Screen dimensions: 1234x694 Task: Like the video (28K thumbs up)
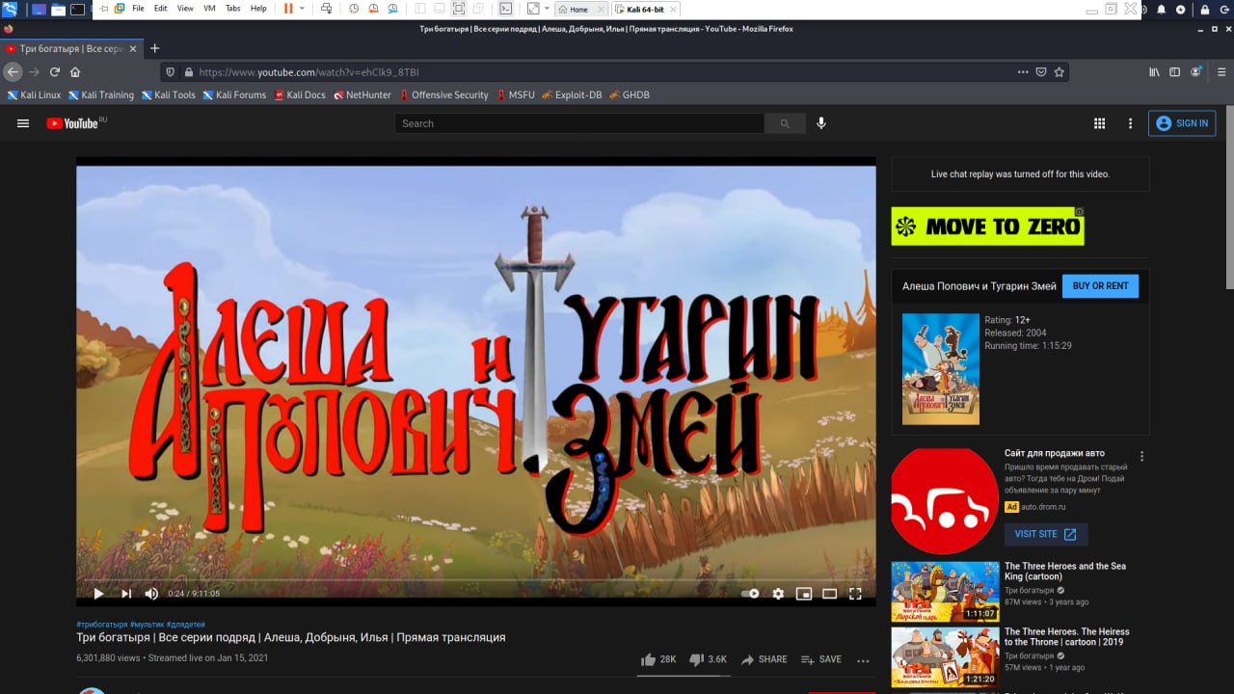pyautogui.click(x=658, y=659)
